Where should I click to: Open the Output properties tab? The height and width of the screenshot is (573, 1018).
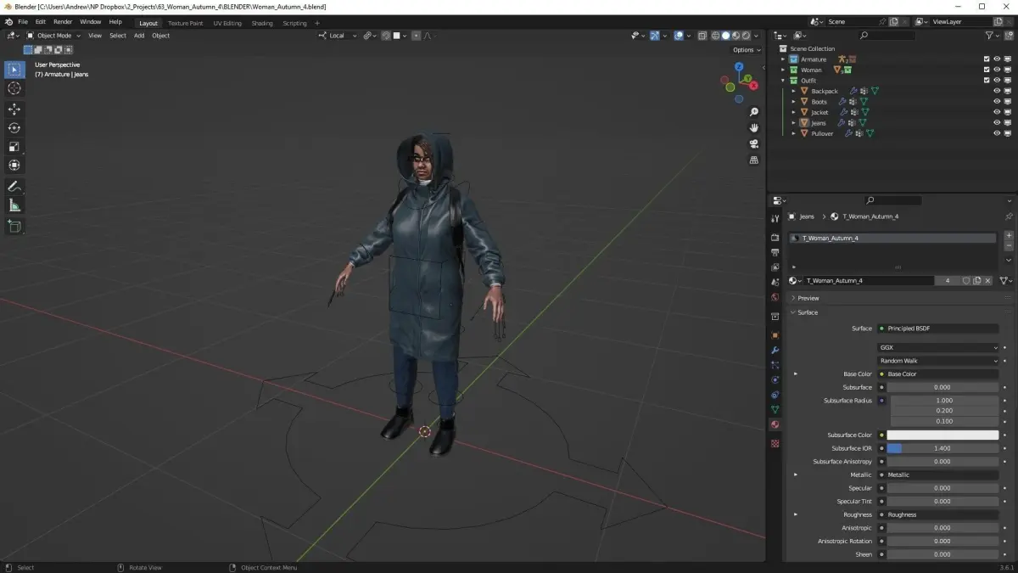[x=775, y=253]
